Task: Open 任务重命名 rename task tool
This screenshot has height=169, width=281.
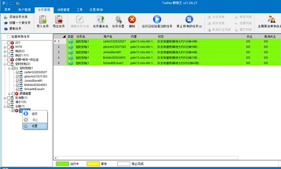Action: [x=100, y=20]
